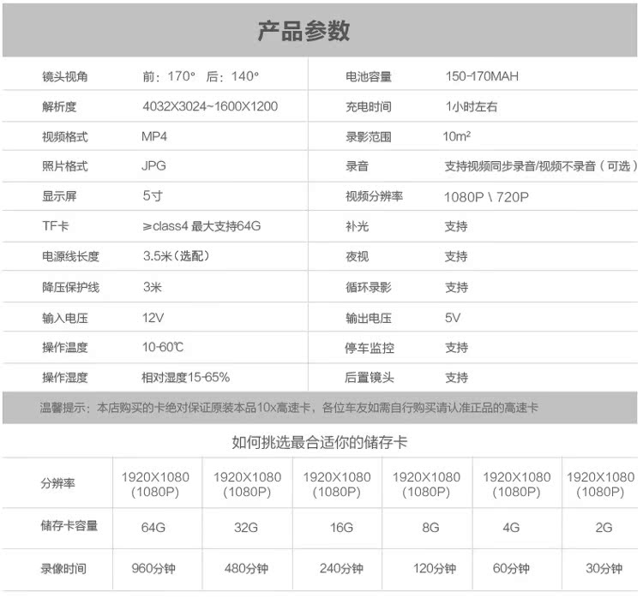
Task: Select the 4G capacity cell
Action: point(511,528)
